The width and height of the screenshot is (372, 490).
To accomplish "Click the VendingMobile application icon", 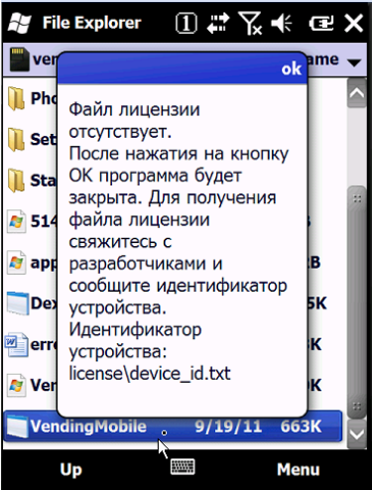I will 18,427.
